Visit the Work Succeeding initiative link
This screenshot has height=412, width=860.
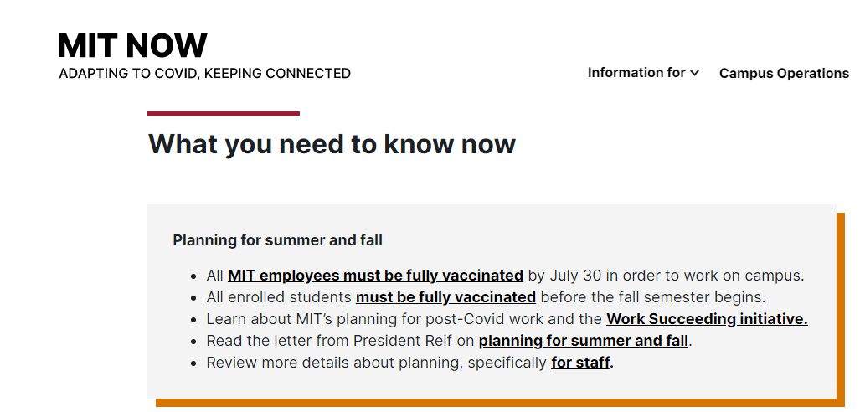coord(707,319)
